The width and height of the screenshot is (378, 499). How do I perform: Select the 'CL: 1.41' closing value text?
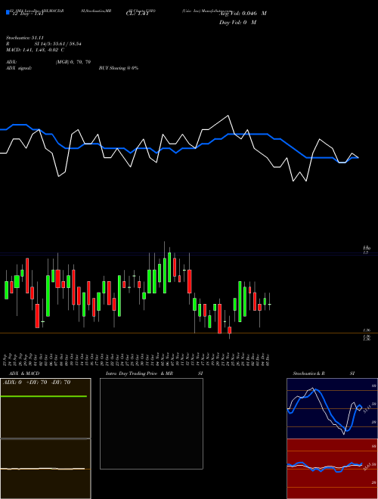pos(137,14)
